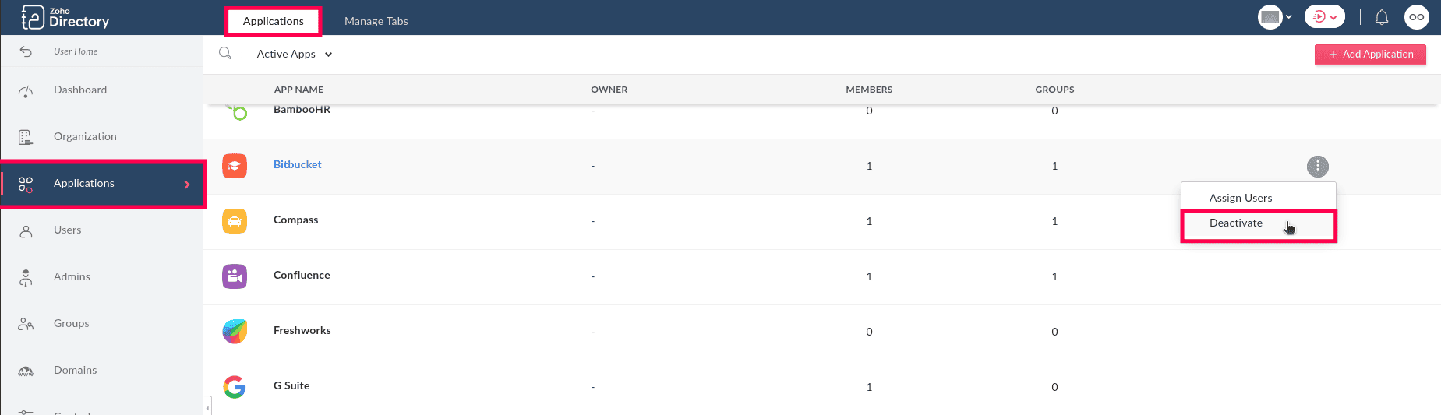Open the organization logo dropdown in header
1441x415 pixels.
(1275, 16)
